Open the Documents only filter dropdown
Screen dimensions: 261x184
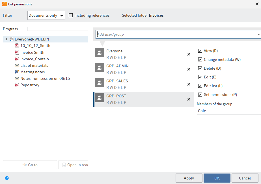click(46, 15)
